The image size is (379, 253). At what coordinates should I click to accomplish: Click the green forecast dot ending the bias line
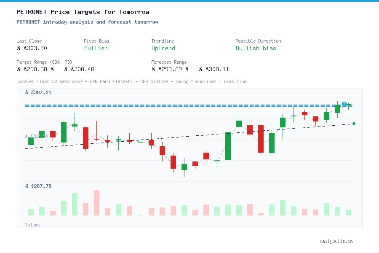354,124
